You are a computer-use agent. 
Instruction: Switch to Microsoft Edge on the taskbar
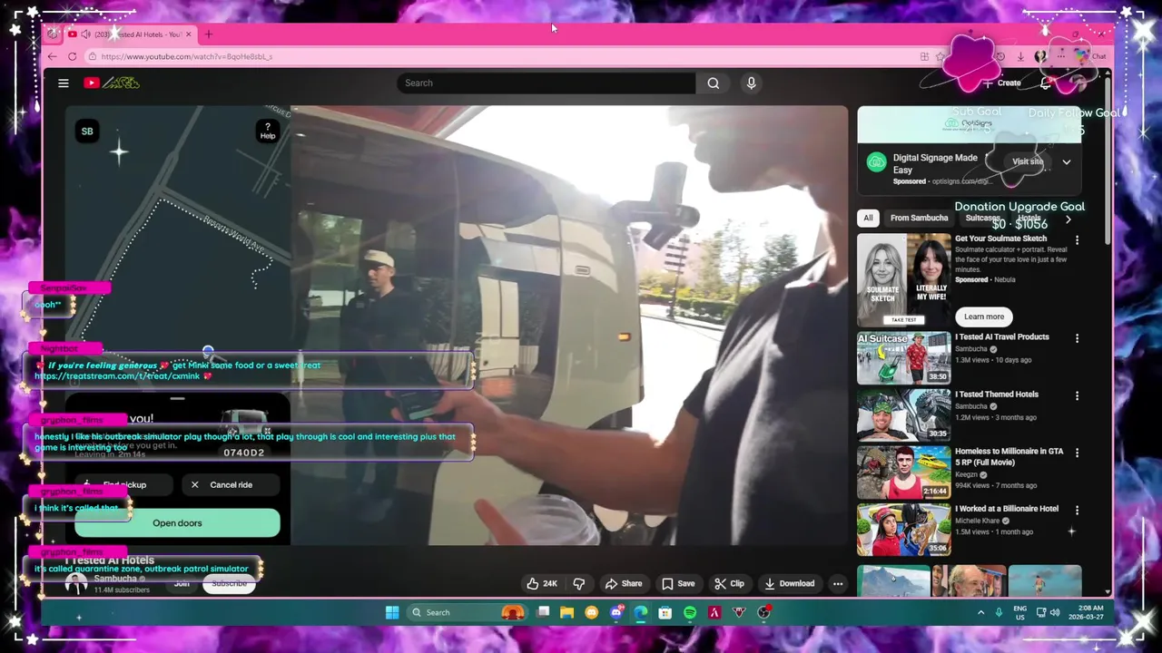641,612
